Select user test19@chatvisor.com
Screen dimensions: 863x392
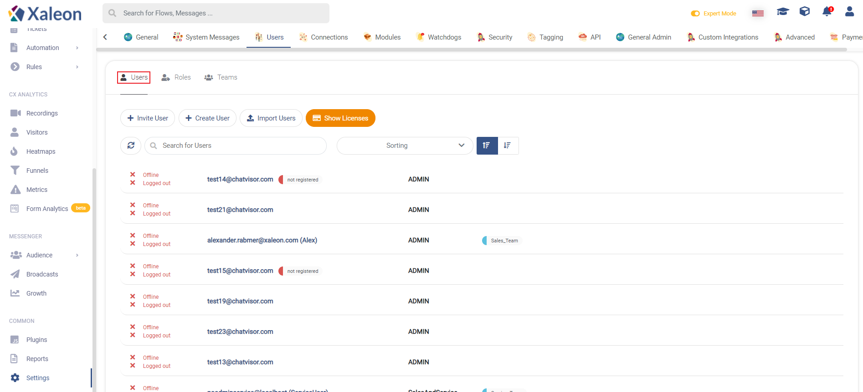click(240, 301)
